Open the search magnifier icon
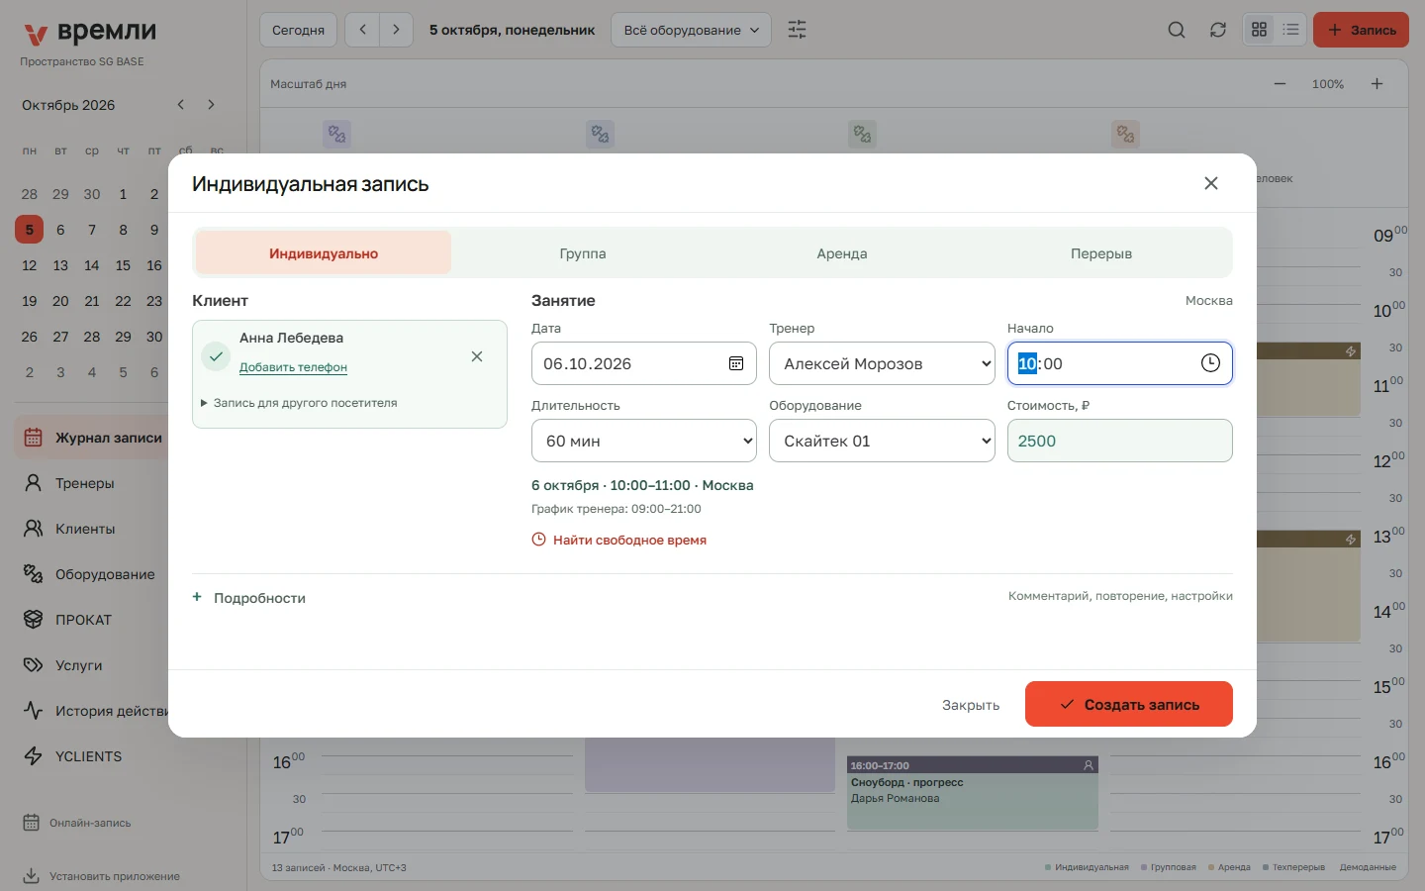1425x891 pixels. (1177, 30)
